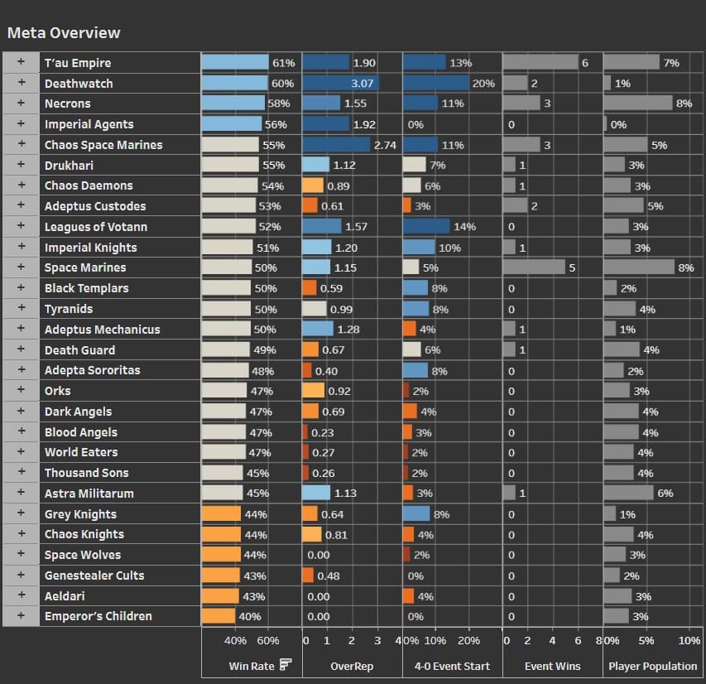Viewport: 706px width, 684px height.
Task: Click the plus icon beside Emperor's Children
Action: 21,616
